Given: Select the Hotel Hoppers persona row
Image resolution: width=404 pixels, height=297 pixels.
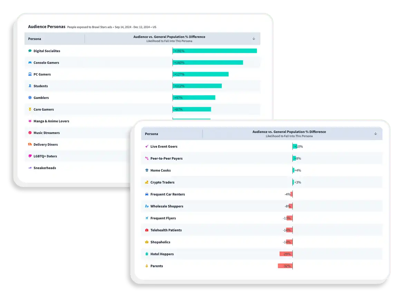Looking at the screenshot, I should click(x=162, y=254).
